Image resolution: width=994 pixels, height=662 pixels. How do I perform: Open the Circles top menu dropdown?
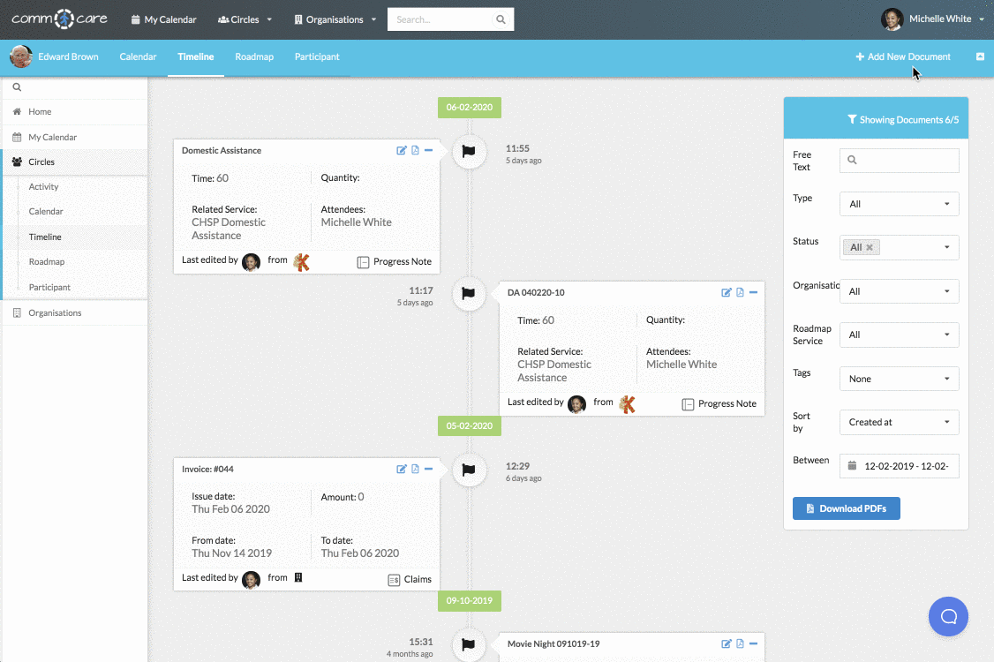(x=245, y=19)
